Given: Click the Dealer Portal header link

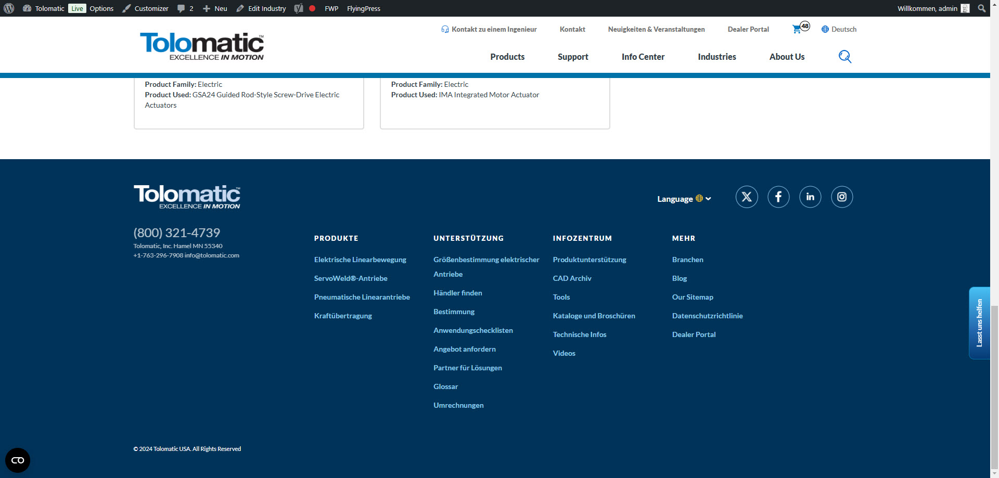Looking at the screenshot, I should tap(748, 29).
